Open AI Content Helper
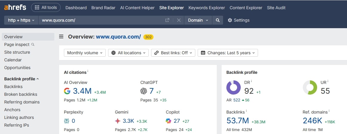347x134 pixels. [137, 8]
